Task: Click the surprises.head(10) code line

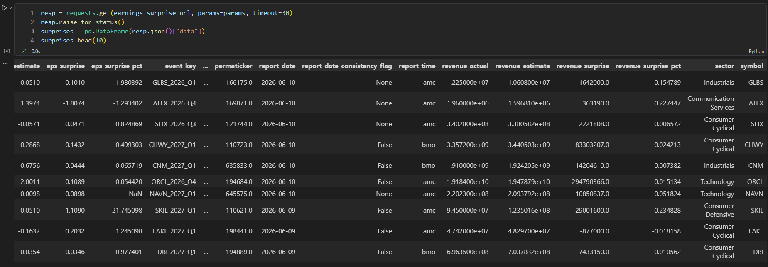Action: pos(74,40)
